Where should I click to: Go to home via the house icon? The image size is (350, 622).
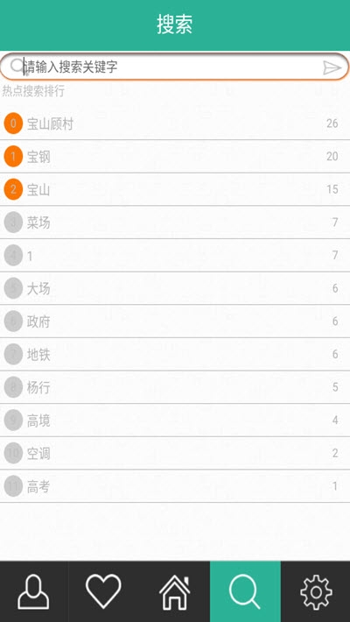point(174,592)
